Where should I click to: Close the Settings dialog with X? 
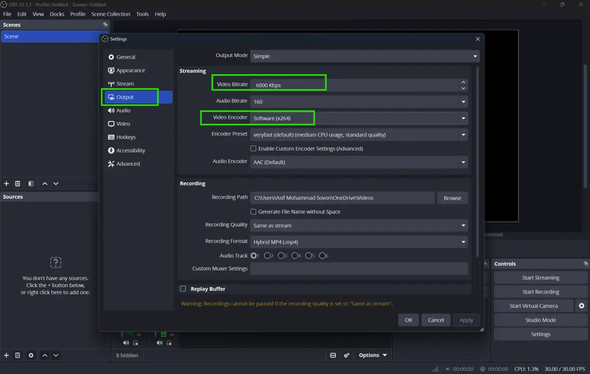pos(477,39)
